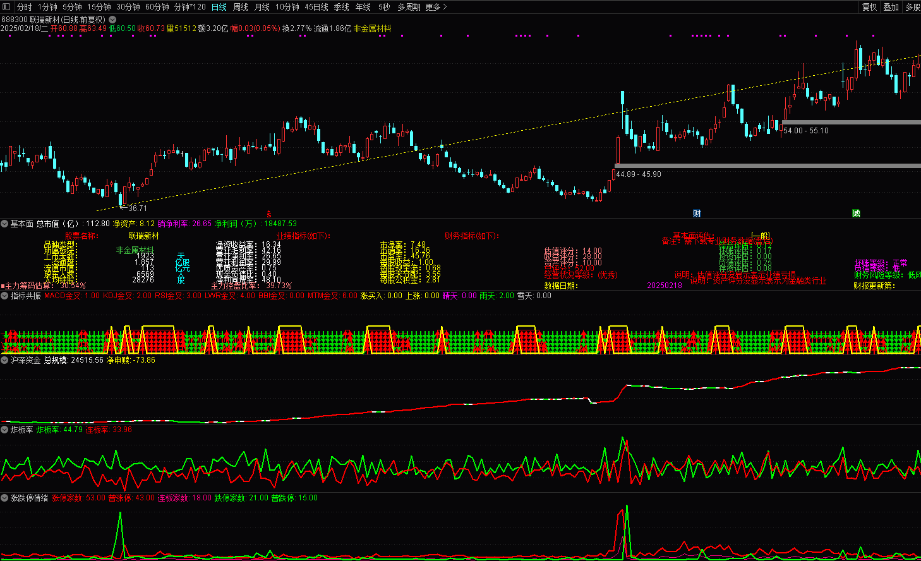Click the MACD金叉 value in 指标共振 header

(72, 296)
